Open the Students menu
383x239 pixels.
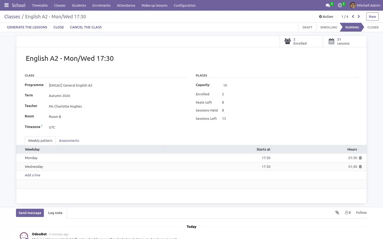point(79,5)
